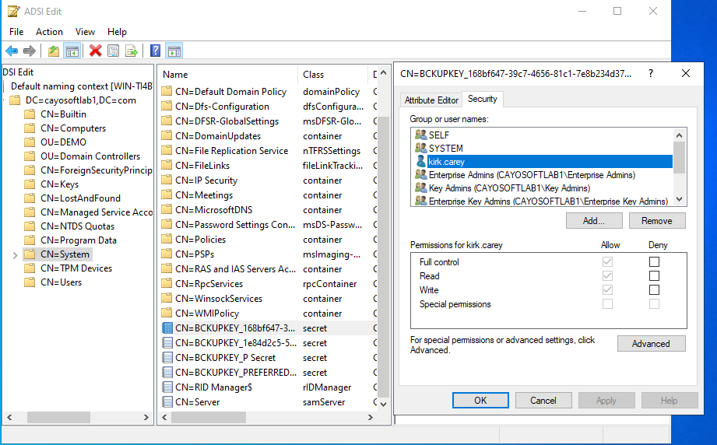Check Deny for Full control
Image resolution: width=717 pixels, height=445 pixels.
tap(654, 262)
